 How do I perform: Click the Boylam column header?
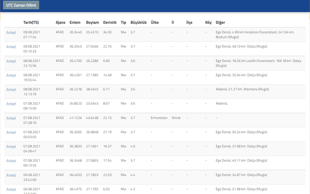(x=92, y=22)
